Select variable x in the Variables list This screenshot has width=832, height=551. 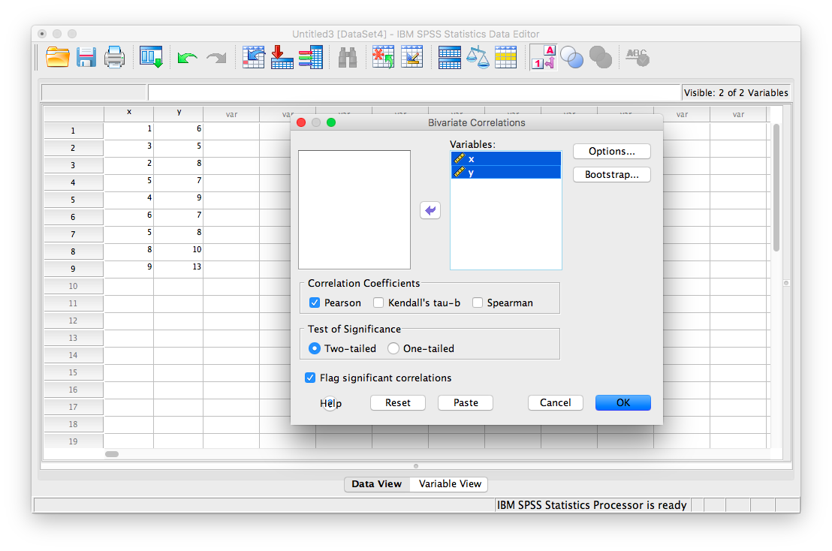505,158
